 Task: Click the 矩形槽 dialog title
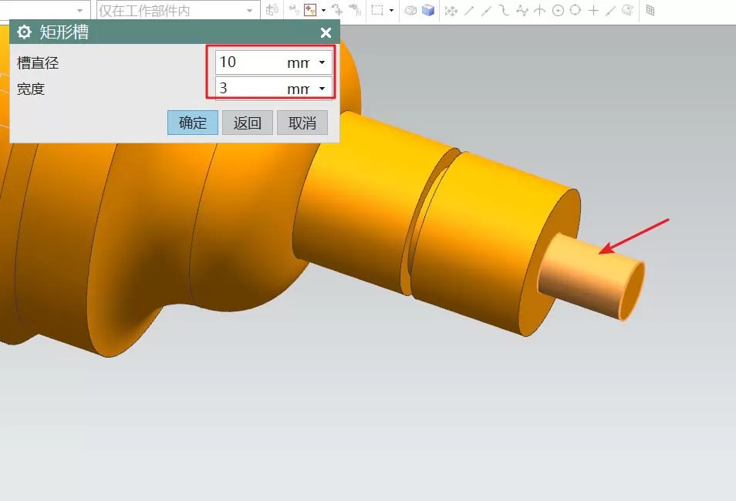click(64, 32)
